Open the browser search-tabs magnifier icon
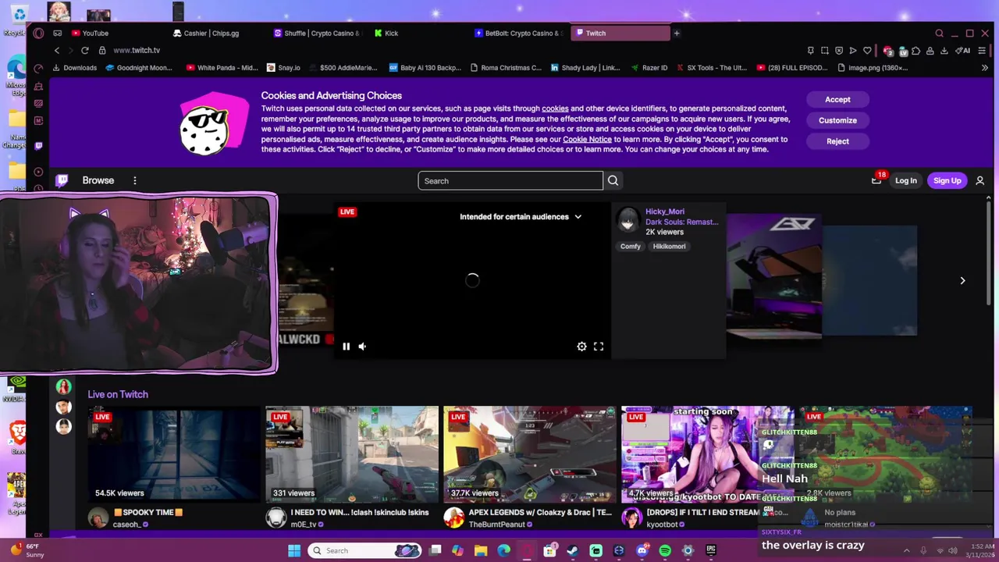This screenshot has width=999, height=562. click(x=939, y=34)
